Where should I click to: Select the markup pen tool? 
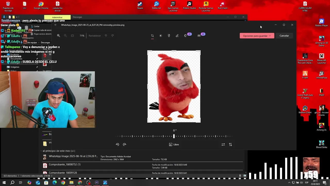(x=177, y=36)
